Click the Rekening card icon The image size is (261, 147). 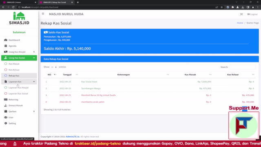tap(6, 100)
